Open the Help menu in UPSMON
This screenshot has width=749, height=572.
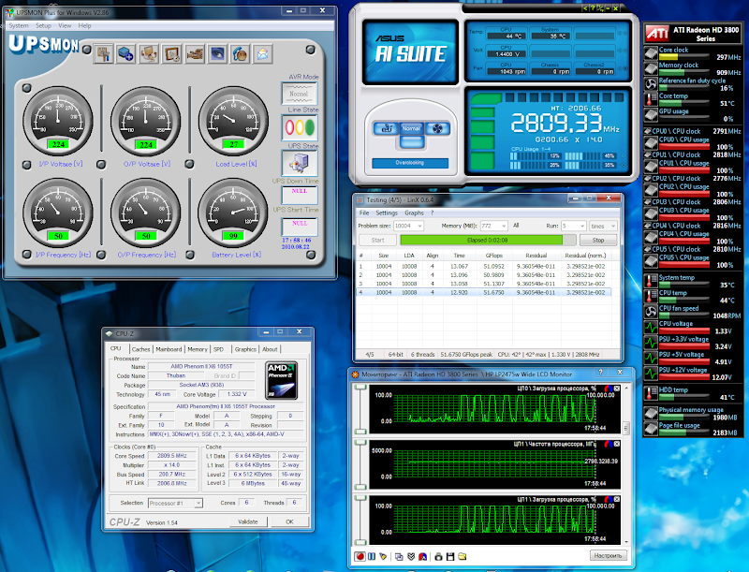84,26
